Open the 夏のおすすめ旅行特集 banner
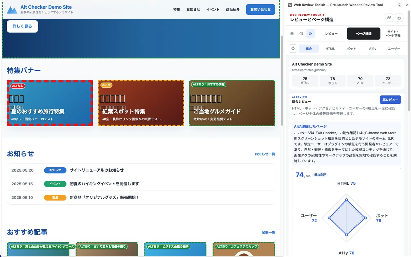Viewport: 411px width, 257px height. point(50,103)
